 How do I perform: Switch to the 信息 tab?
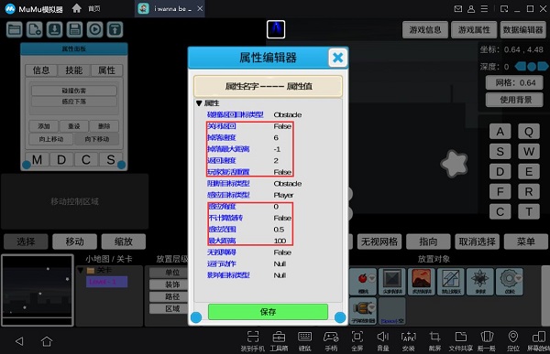click(x=41, y=70)
